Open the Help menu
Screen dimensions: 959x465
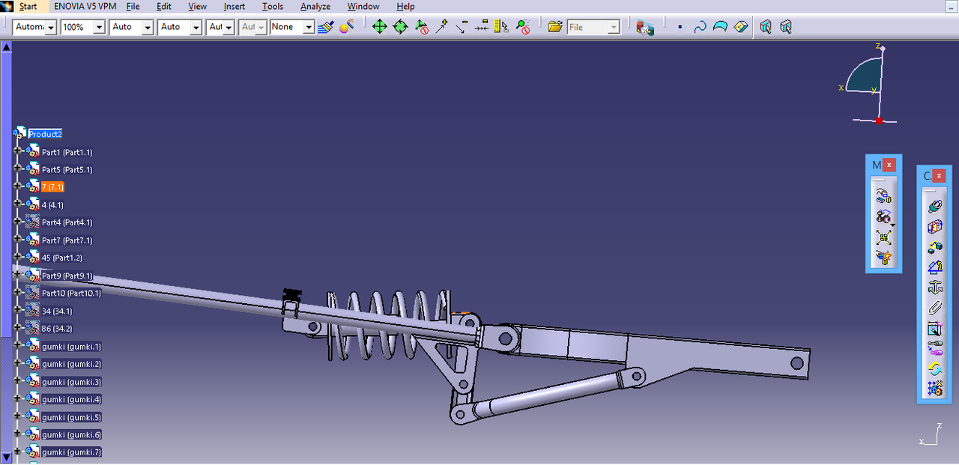coord(405,6)
